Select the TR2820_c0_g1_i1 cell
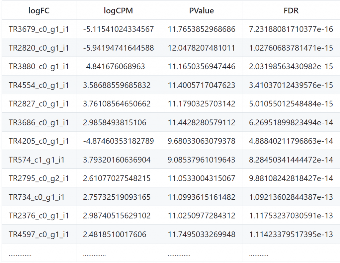 (39, 48)
